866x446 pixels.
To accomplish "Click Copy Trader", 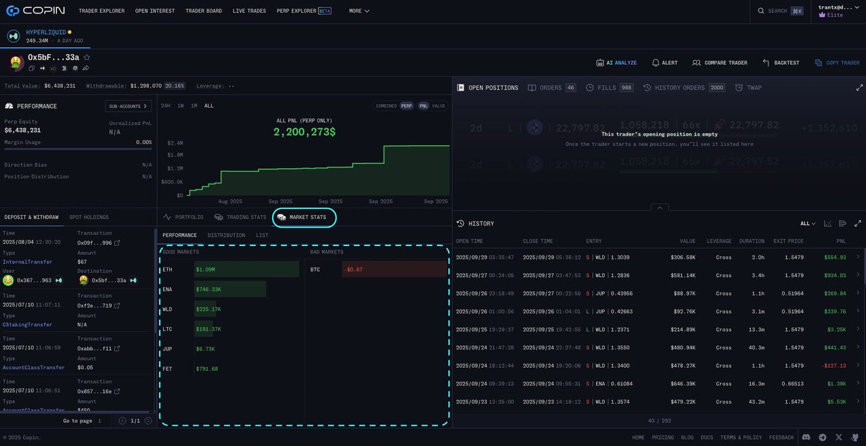I will coord(837,63).
